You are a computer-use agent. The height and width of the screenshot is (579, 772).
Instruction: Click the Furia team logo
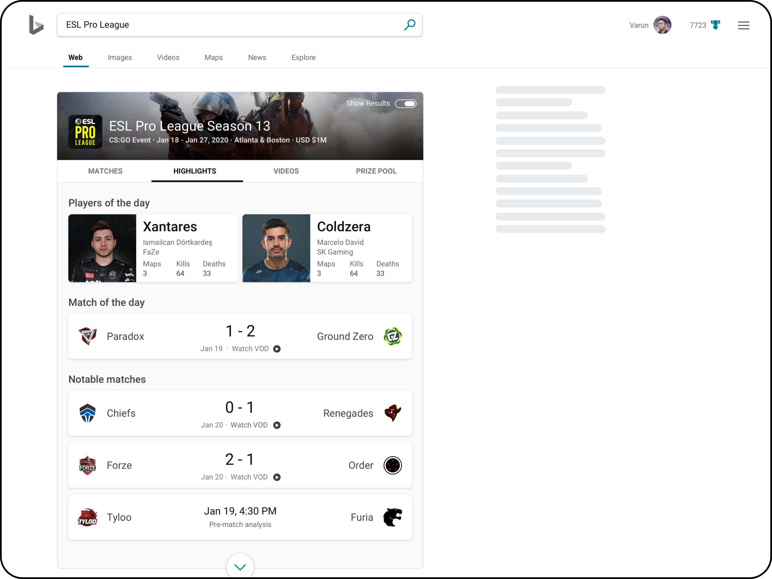click(x=392, y=517)
